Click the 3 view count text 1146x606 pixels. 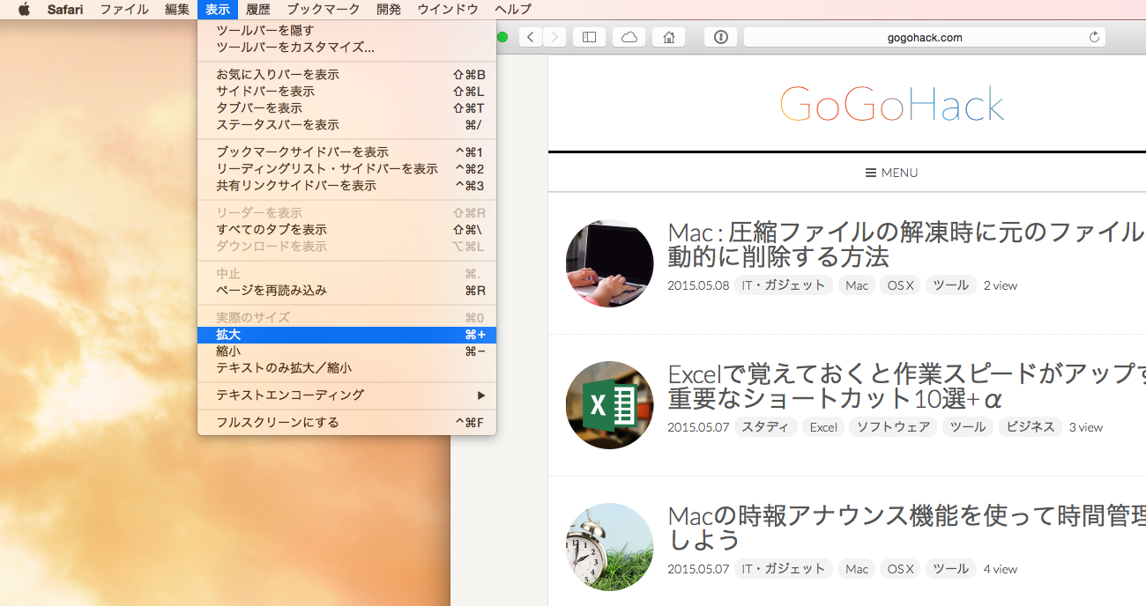click(x=1086, y=427)
